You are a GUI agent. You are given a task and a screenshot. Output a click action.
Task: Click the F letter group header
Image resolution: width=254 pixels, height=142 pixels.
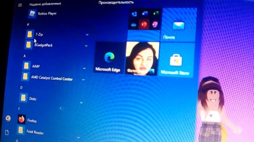coord(19,109)
